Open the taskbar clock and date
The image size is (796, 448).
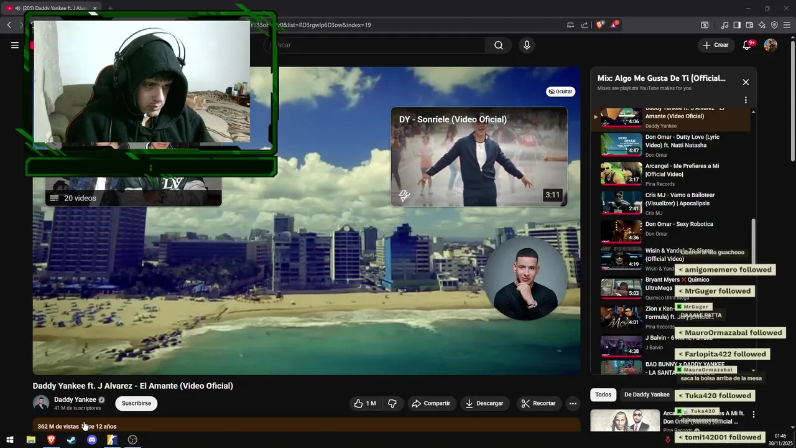pos(780,440)
